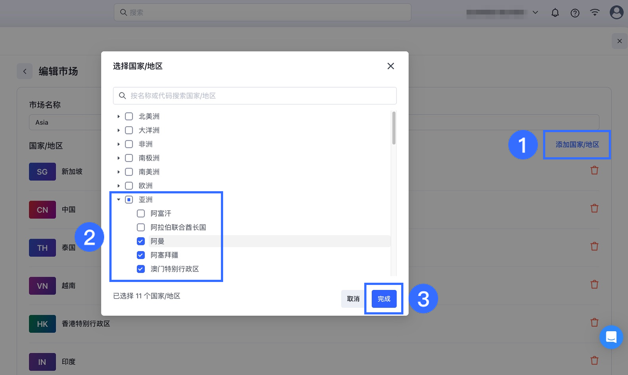The width and height of the screenshot is (628, 375).
Task: Open the live chat widget
Action: pyautogui.click(x=611, y=337)
